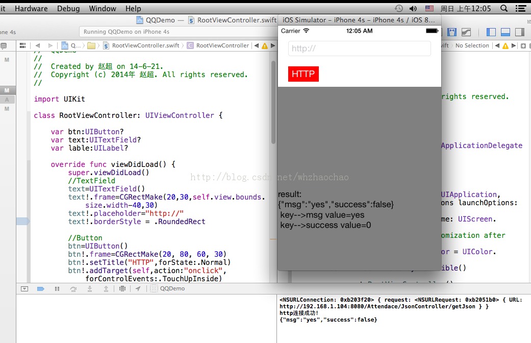531x343 pixels.
Task: Click the Step Out debug button
Action: click(x=106, y=289)
